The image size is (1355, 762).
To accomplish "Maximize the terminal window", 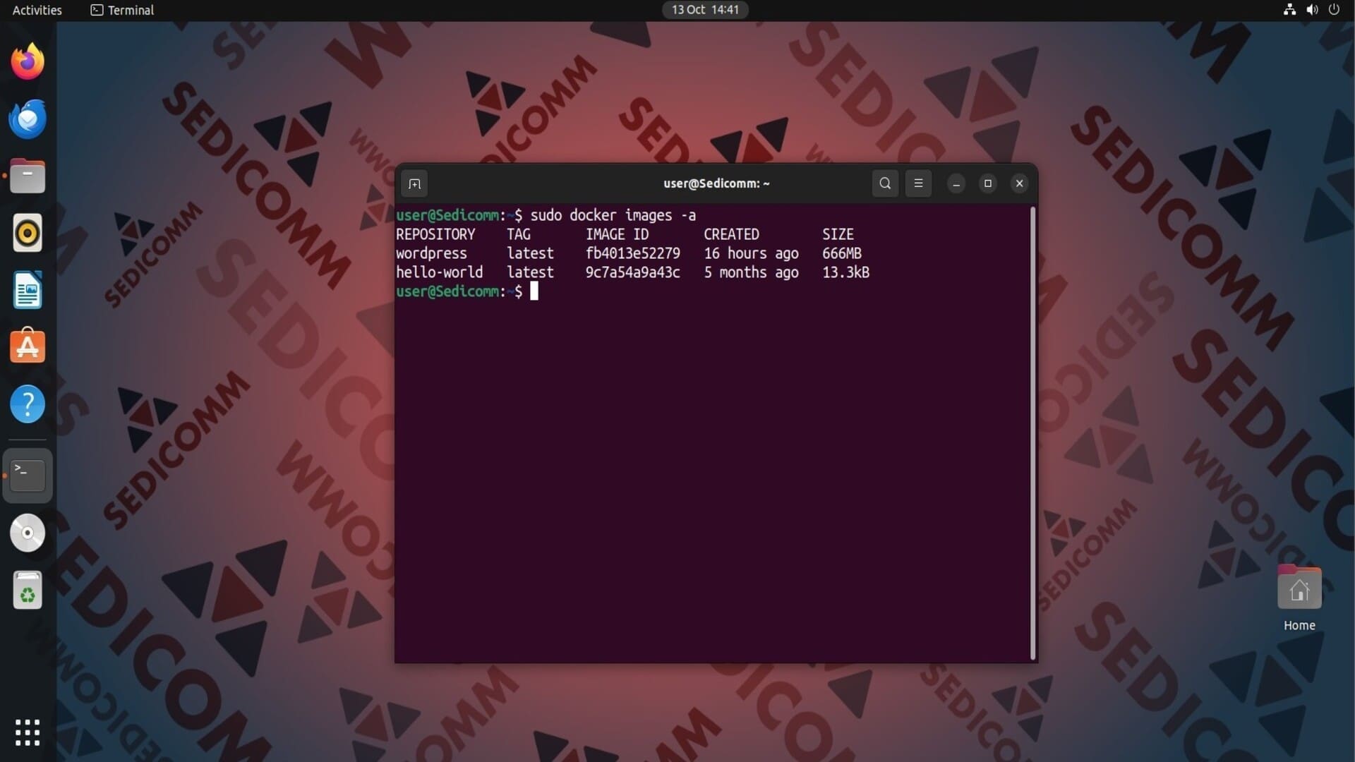I will 988,183.
